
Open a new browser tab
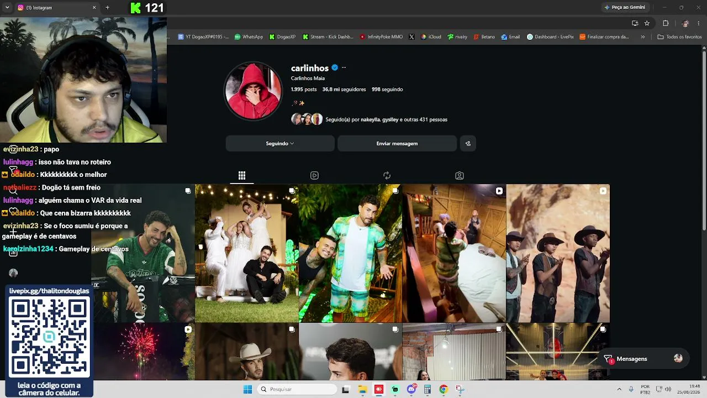(107, 8)
